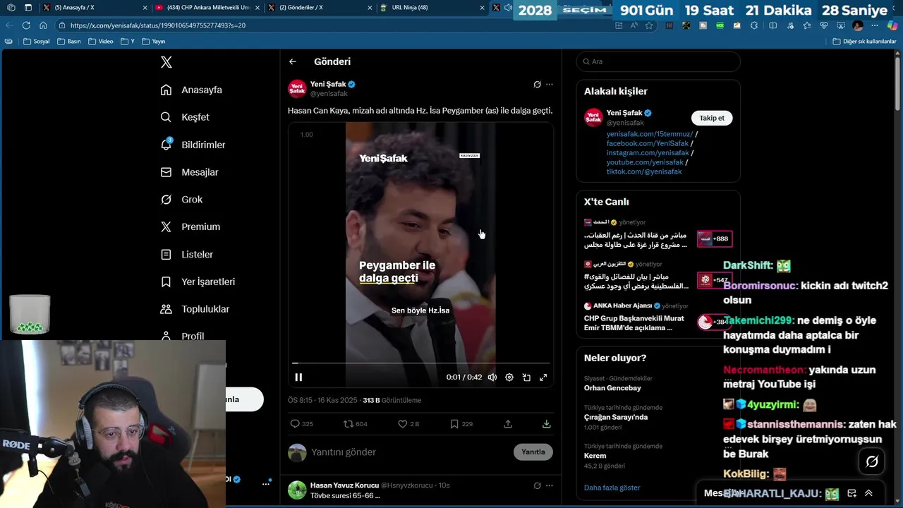This screenshot has height=508, width=903.
Task: Open Keşfet in the sidebar
Action: coord(185,117)
